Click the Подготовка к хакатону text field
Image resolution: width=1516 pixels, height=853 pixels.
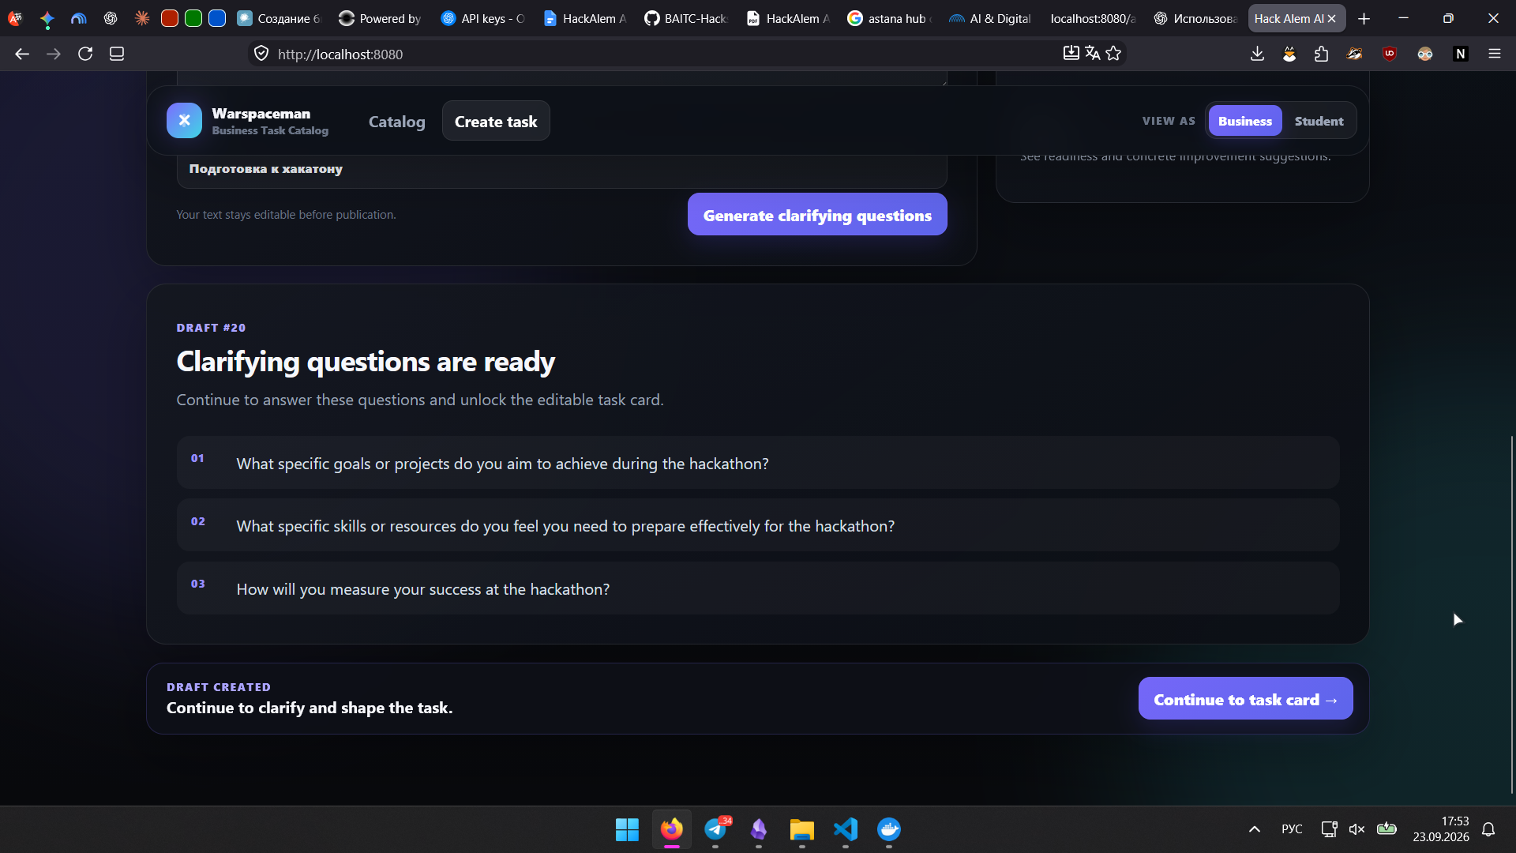[x=561, y=169]
